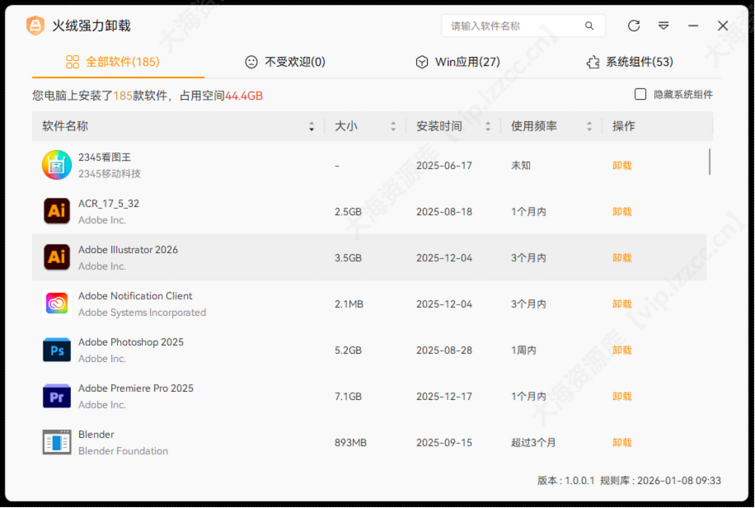This screenshot has height=508, width=755.
Task: Uninstall Adobe Premiere Pro 2025
Action: coord(621,396)
